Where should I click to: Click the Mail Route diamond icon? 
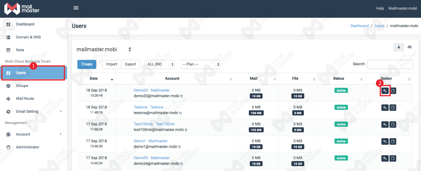pos(8,99)
